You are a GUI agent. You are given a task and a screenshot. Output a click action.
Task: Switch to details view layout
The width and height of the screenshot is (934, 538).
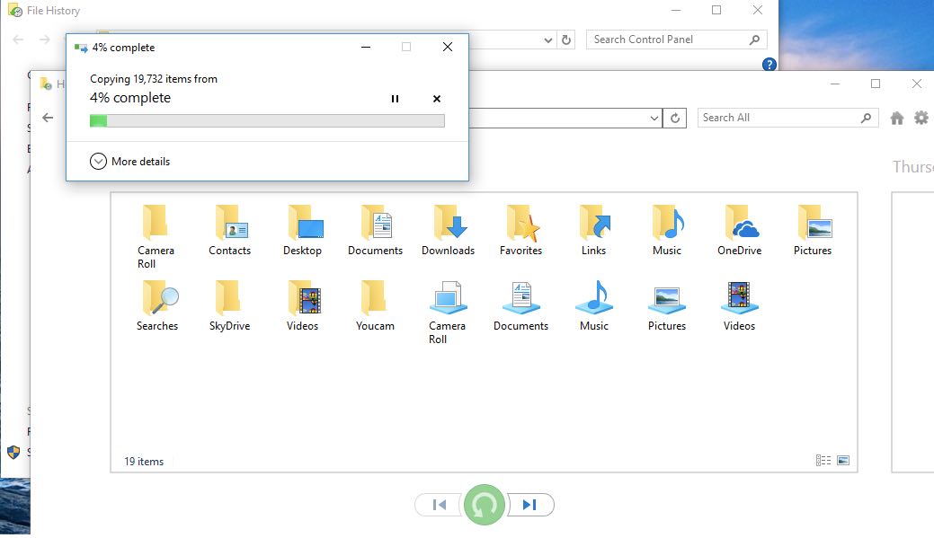click(823, 461)
